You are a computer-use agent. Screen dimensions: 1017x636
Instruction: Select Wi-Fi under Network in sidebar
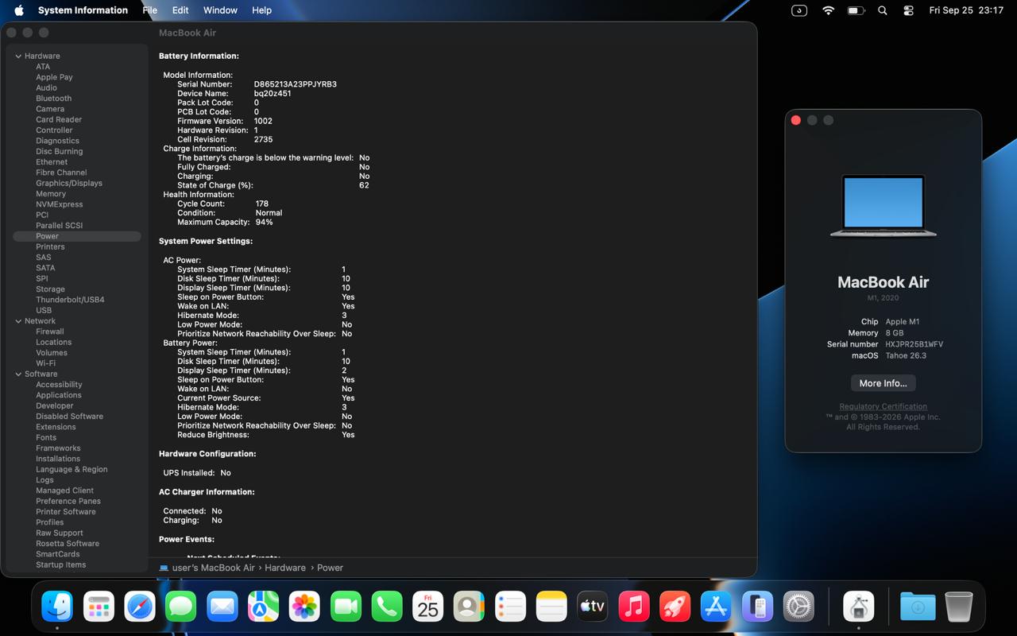click(x=45, y=363)
